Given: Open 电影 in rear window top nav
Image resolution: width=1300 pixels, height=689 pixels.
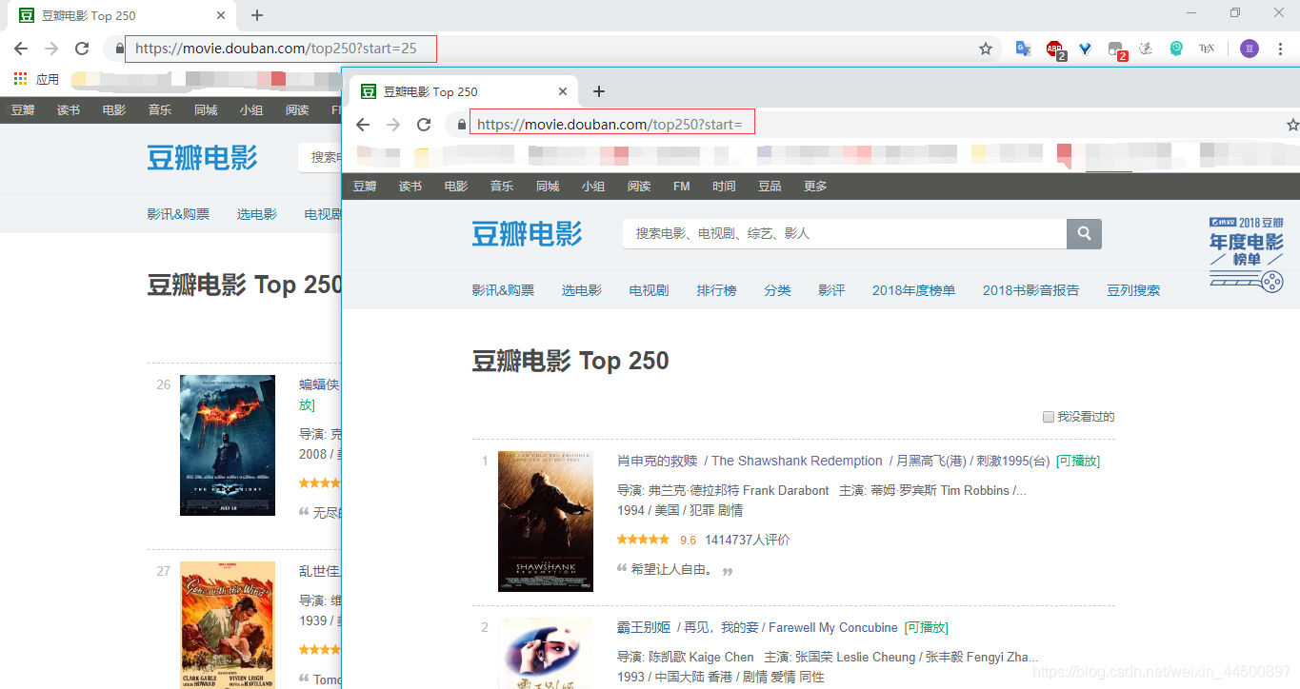Looking at the screenshot, I should coord(114,110).
